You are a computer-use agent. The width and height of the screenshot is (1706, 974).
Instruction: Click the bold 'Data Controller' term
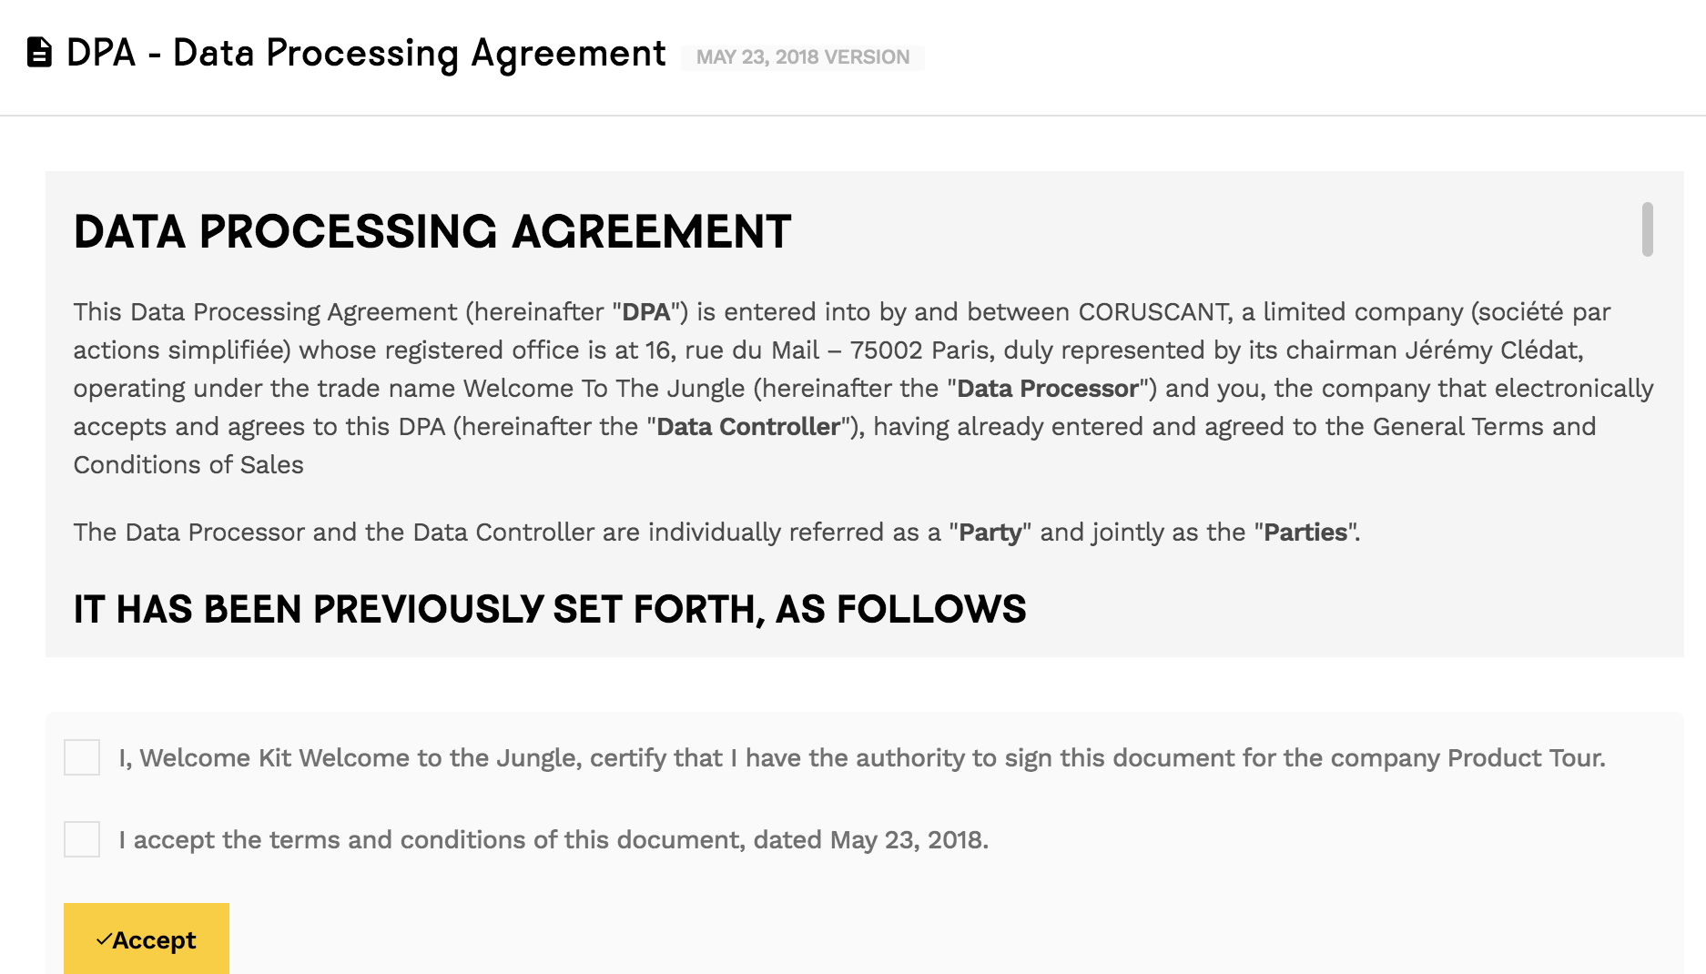pyautogui.click(x=748, y=427)
